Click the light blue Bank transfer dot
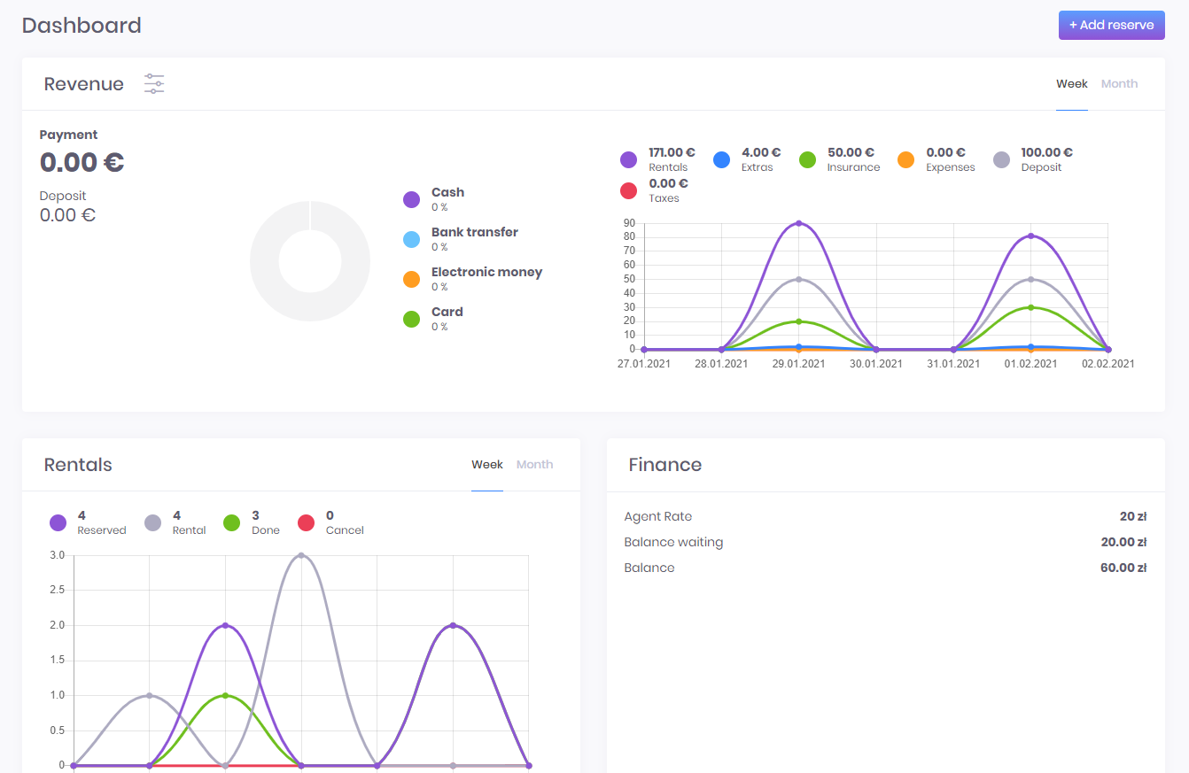 pos(411,239)
